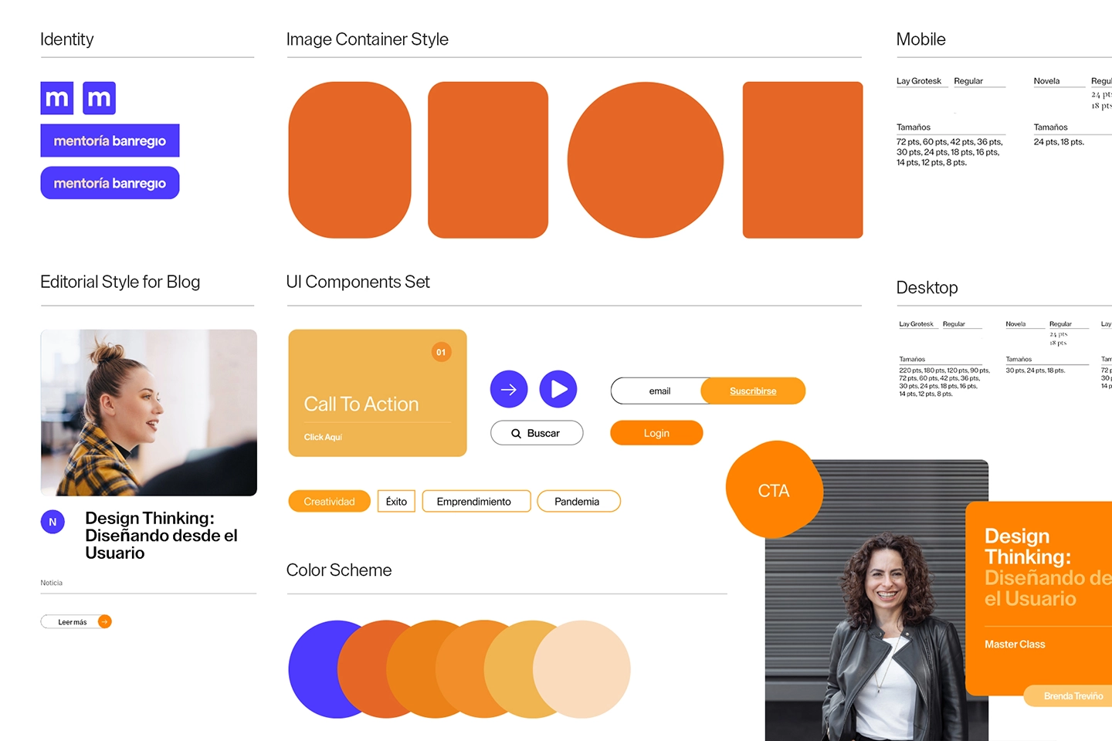The image size is (1112, 741).
Task: Click the first square m logo icon
Action: click(x=57, y=98)
